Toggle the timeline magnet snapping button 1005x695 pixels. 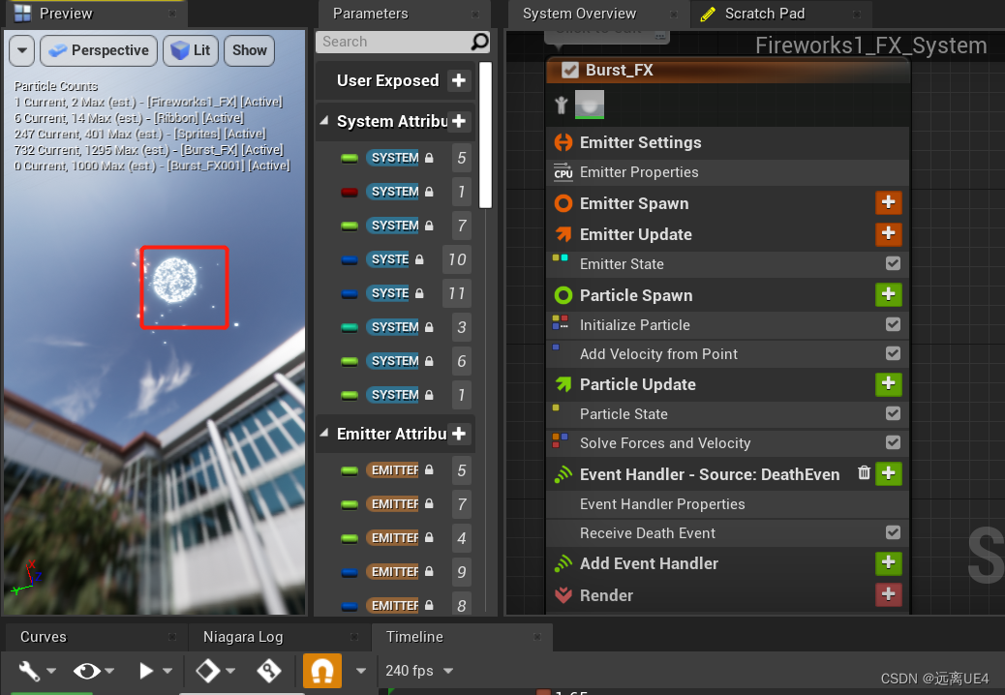pyautogui.click(x=321, y=671)
